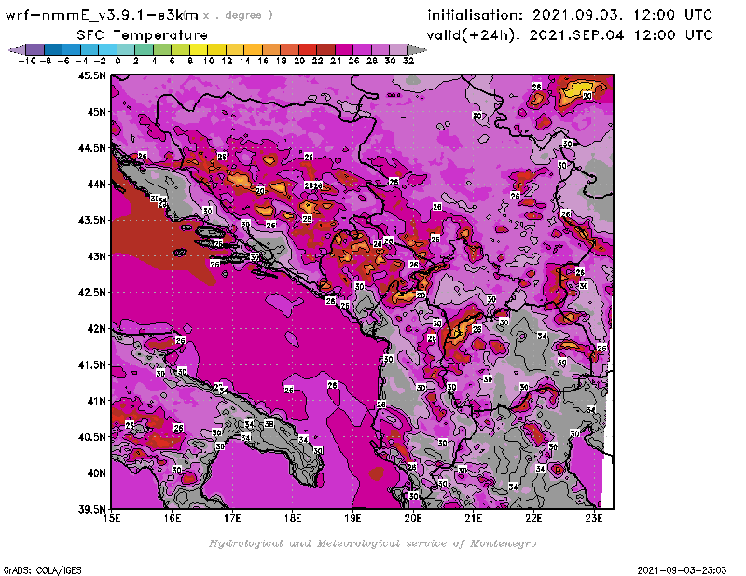The width and height of the screenshot is (746, 576).
Task: Click the dark blue swatch between -8 and -6
Action: click(x=53, y=49)
